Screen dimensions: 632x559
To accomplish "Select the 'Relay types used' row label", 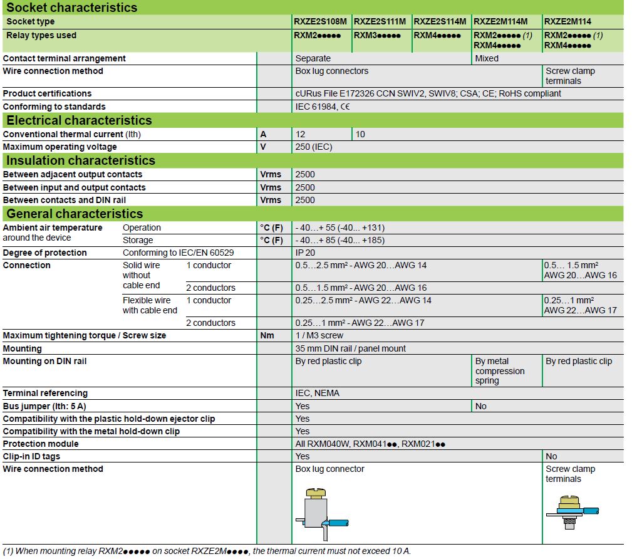I will [41, 35].
